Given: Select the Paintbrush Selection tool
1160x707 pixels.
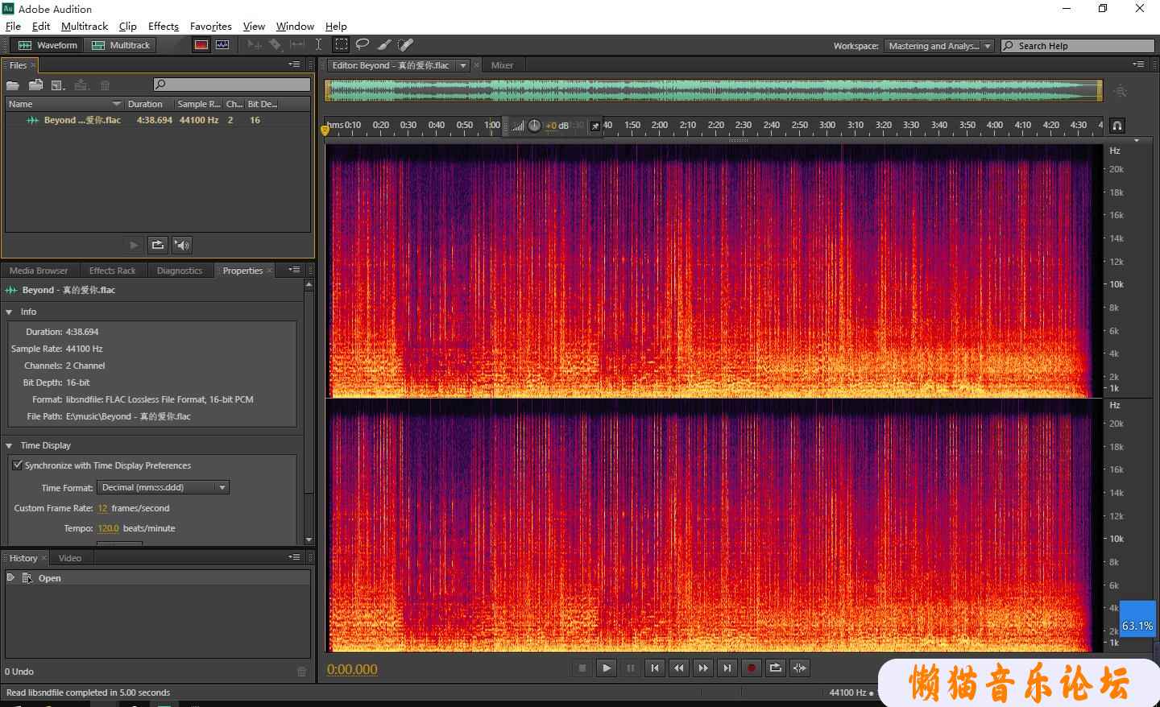Looking at the screenshot, I should click(384, 45).
